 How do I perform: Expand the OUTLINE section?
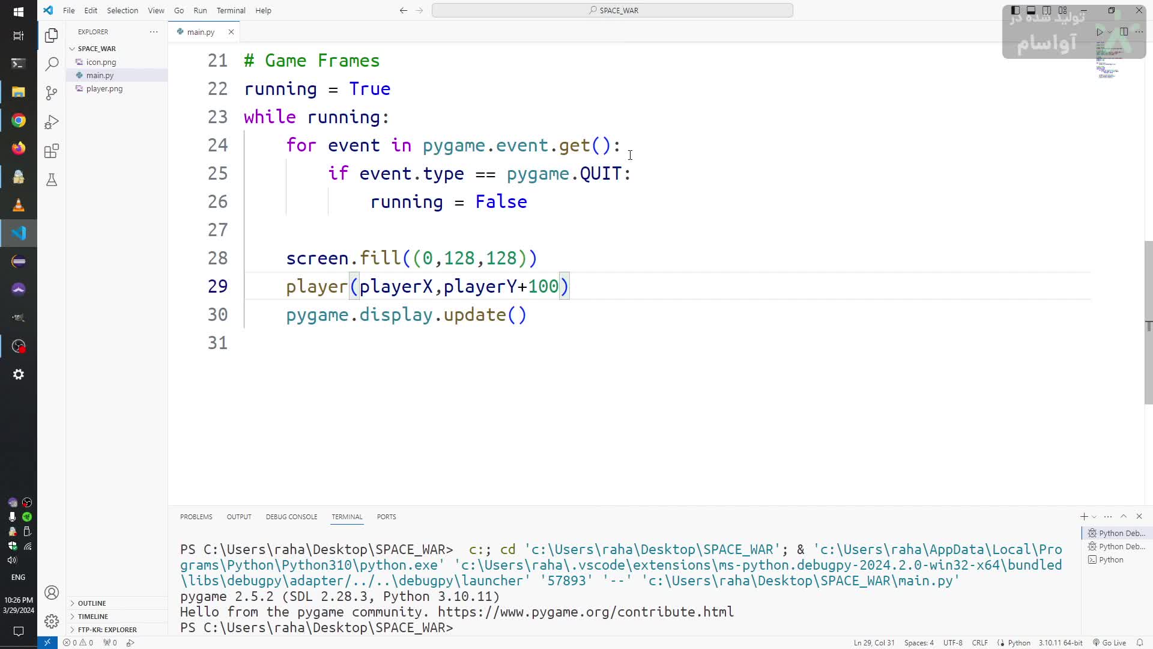(91, 603)
